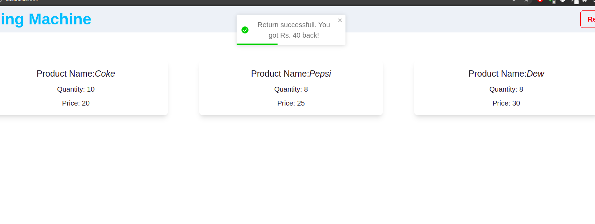Viewport: 595px width, 224px height.
Task: Open the browser extensions puzzle piece icon
Action: [x=585, y=1]
